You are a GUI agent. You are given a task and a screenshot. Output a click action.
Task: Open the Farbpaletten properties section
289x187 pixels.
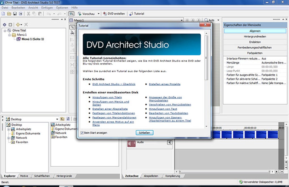255,53
